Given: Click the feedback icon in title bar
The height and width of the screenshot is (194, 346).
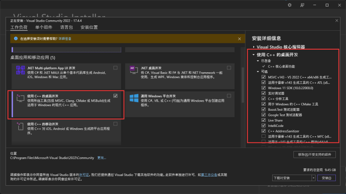Looking at the screenshot, I should pyautogui.click(x=302, y=5).
